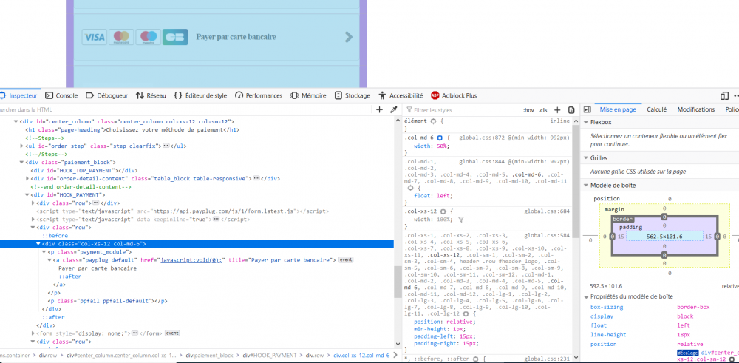739x363 pixels.
Task: Click the Visa card logo on the page
Action: 95,37
